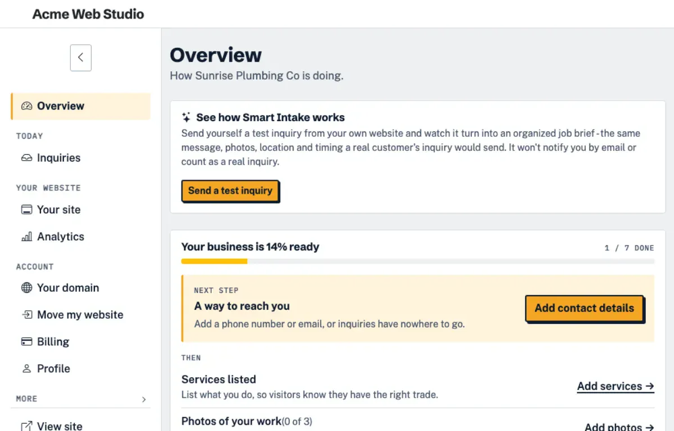
Task: Click the sparkle icon beside Smart Intake
Action: tap(186, 118)
